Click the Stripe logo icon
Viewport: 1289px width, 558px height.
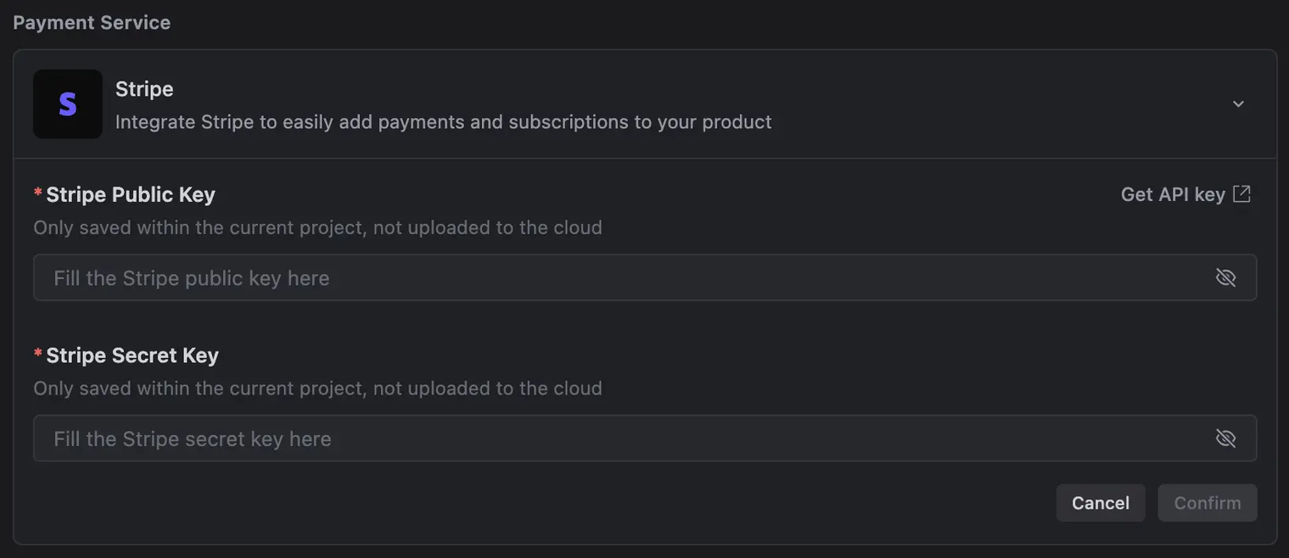(68, 104)
